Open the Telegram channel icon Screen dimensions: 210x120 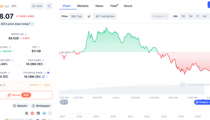(x=44, y=113)
